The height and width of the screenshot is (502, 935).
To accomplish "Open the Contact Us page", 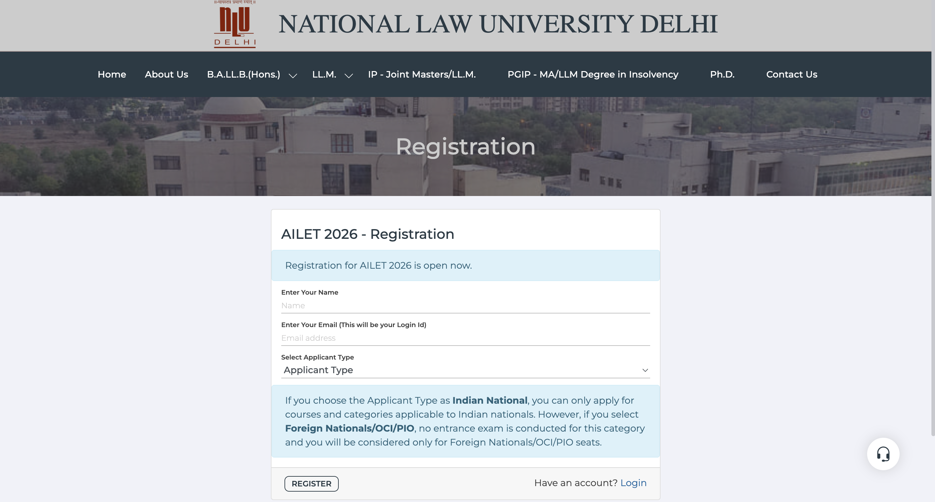I will (791, 74).
